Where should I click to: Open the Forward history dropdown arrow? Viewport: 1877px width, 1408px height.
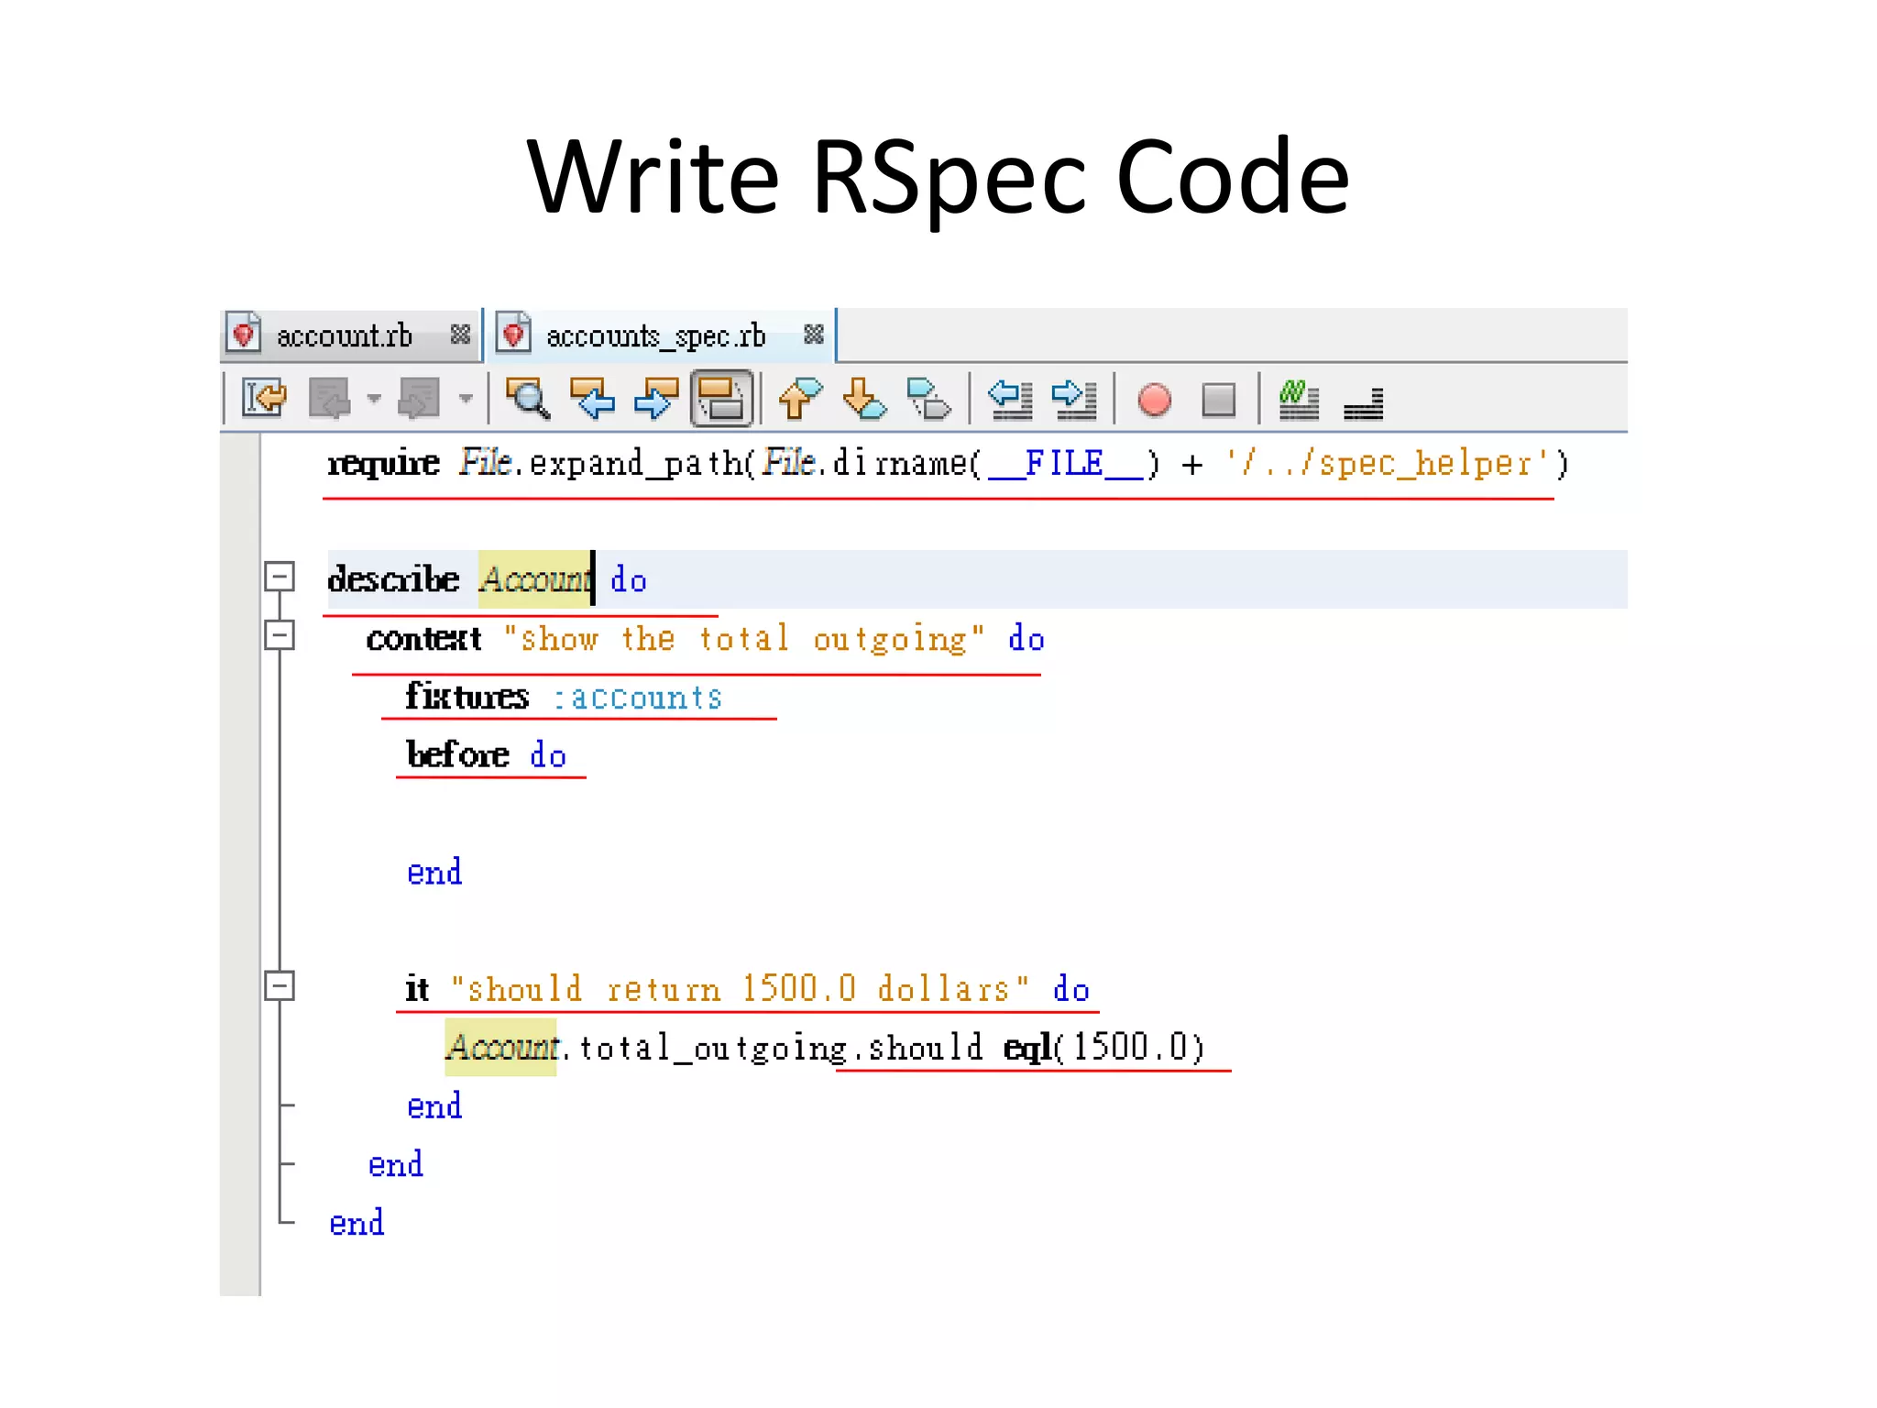[466, 399]
